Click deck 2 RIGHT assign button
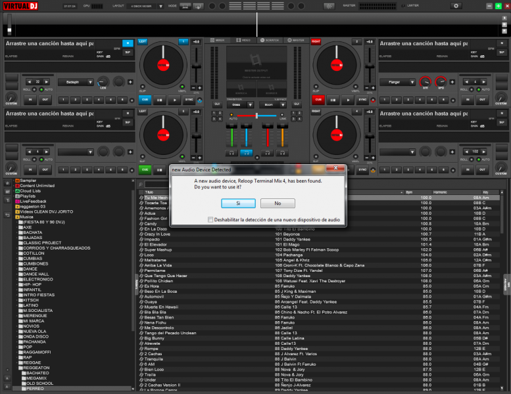 pos(316,41)
